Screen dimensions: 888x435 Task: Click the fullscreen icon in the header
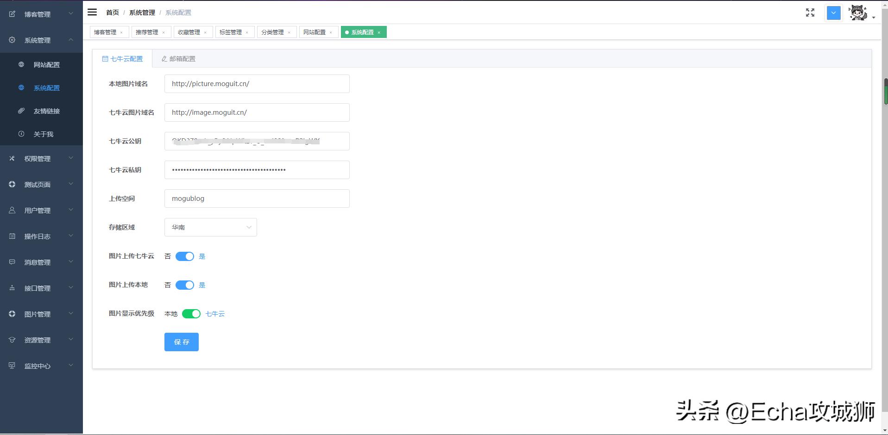coord(810,12)
